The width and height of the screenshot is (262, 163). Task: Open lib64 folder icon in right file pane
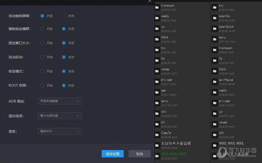214,71
